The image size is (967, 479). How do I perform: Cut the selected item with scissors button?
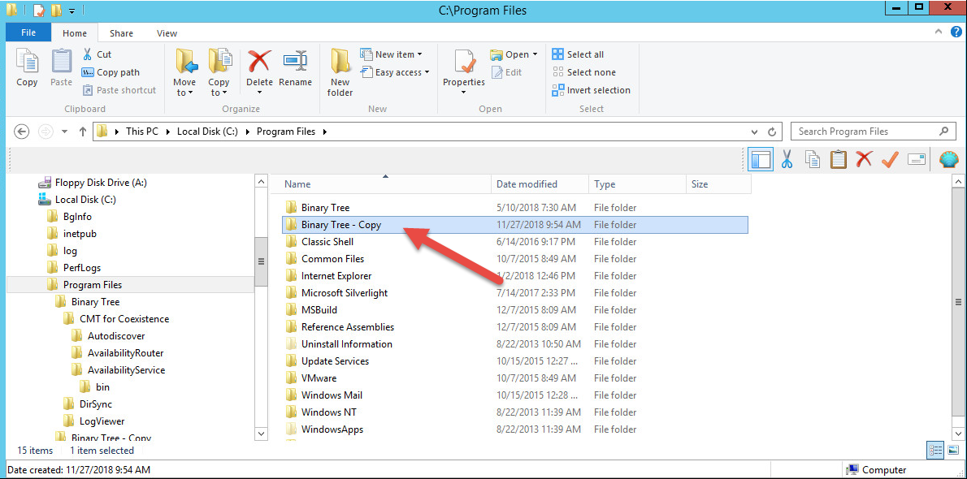[x=96, y=54]
